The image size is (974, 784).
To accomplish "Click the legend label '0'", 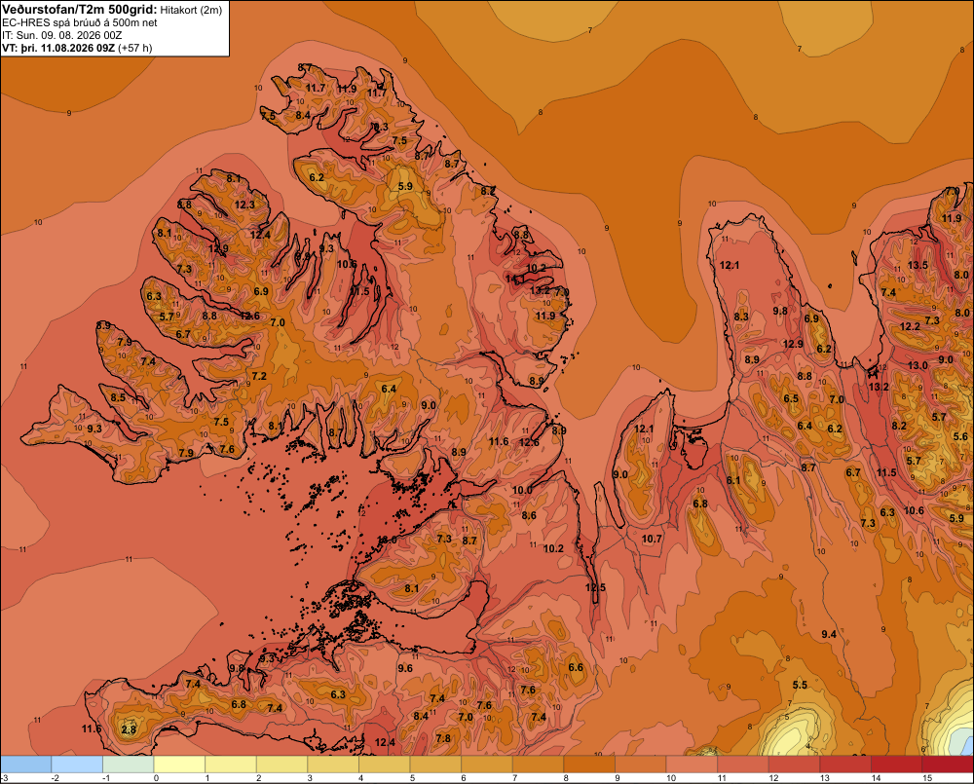I will [x=157, y=778].
